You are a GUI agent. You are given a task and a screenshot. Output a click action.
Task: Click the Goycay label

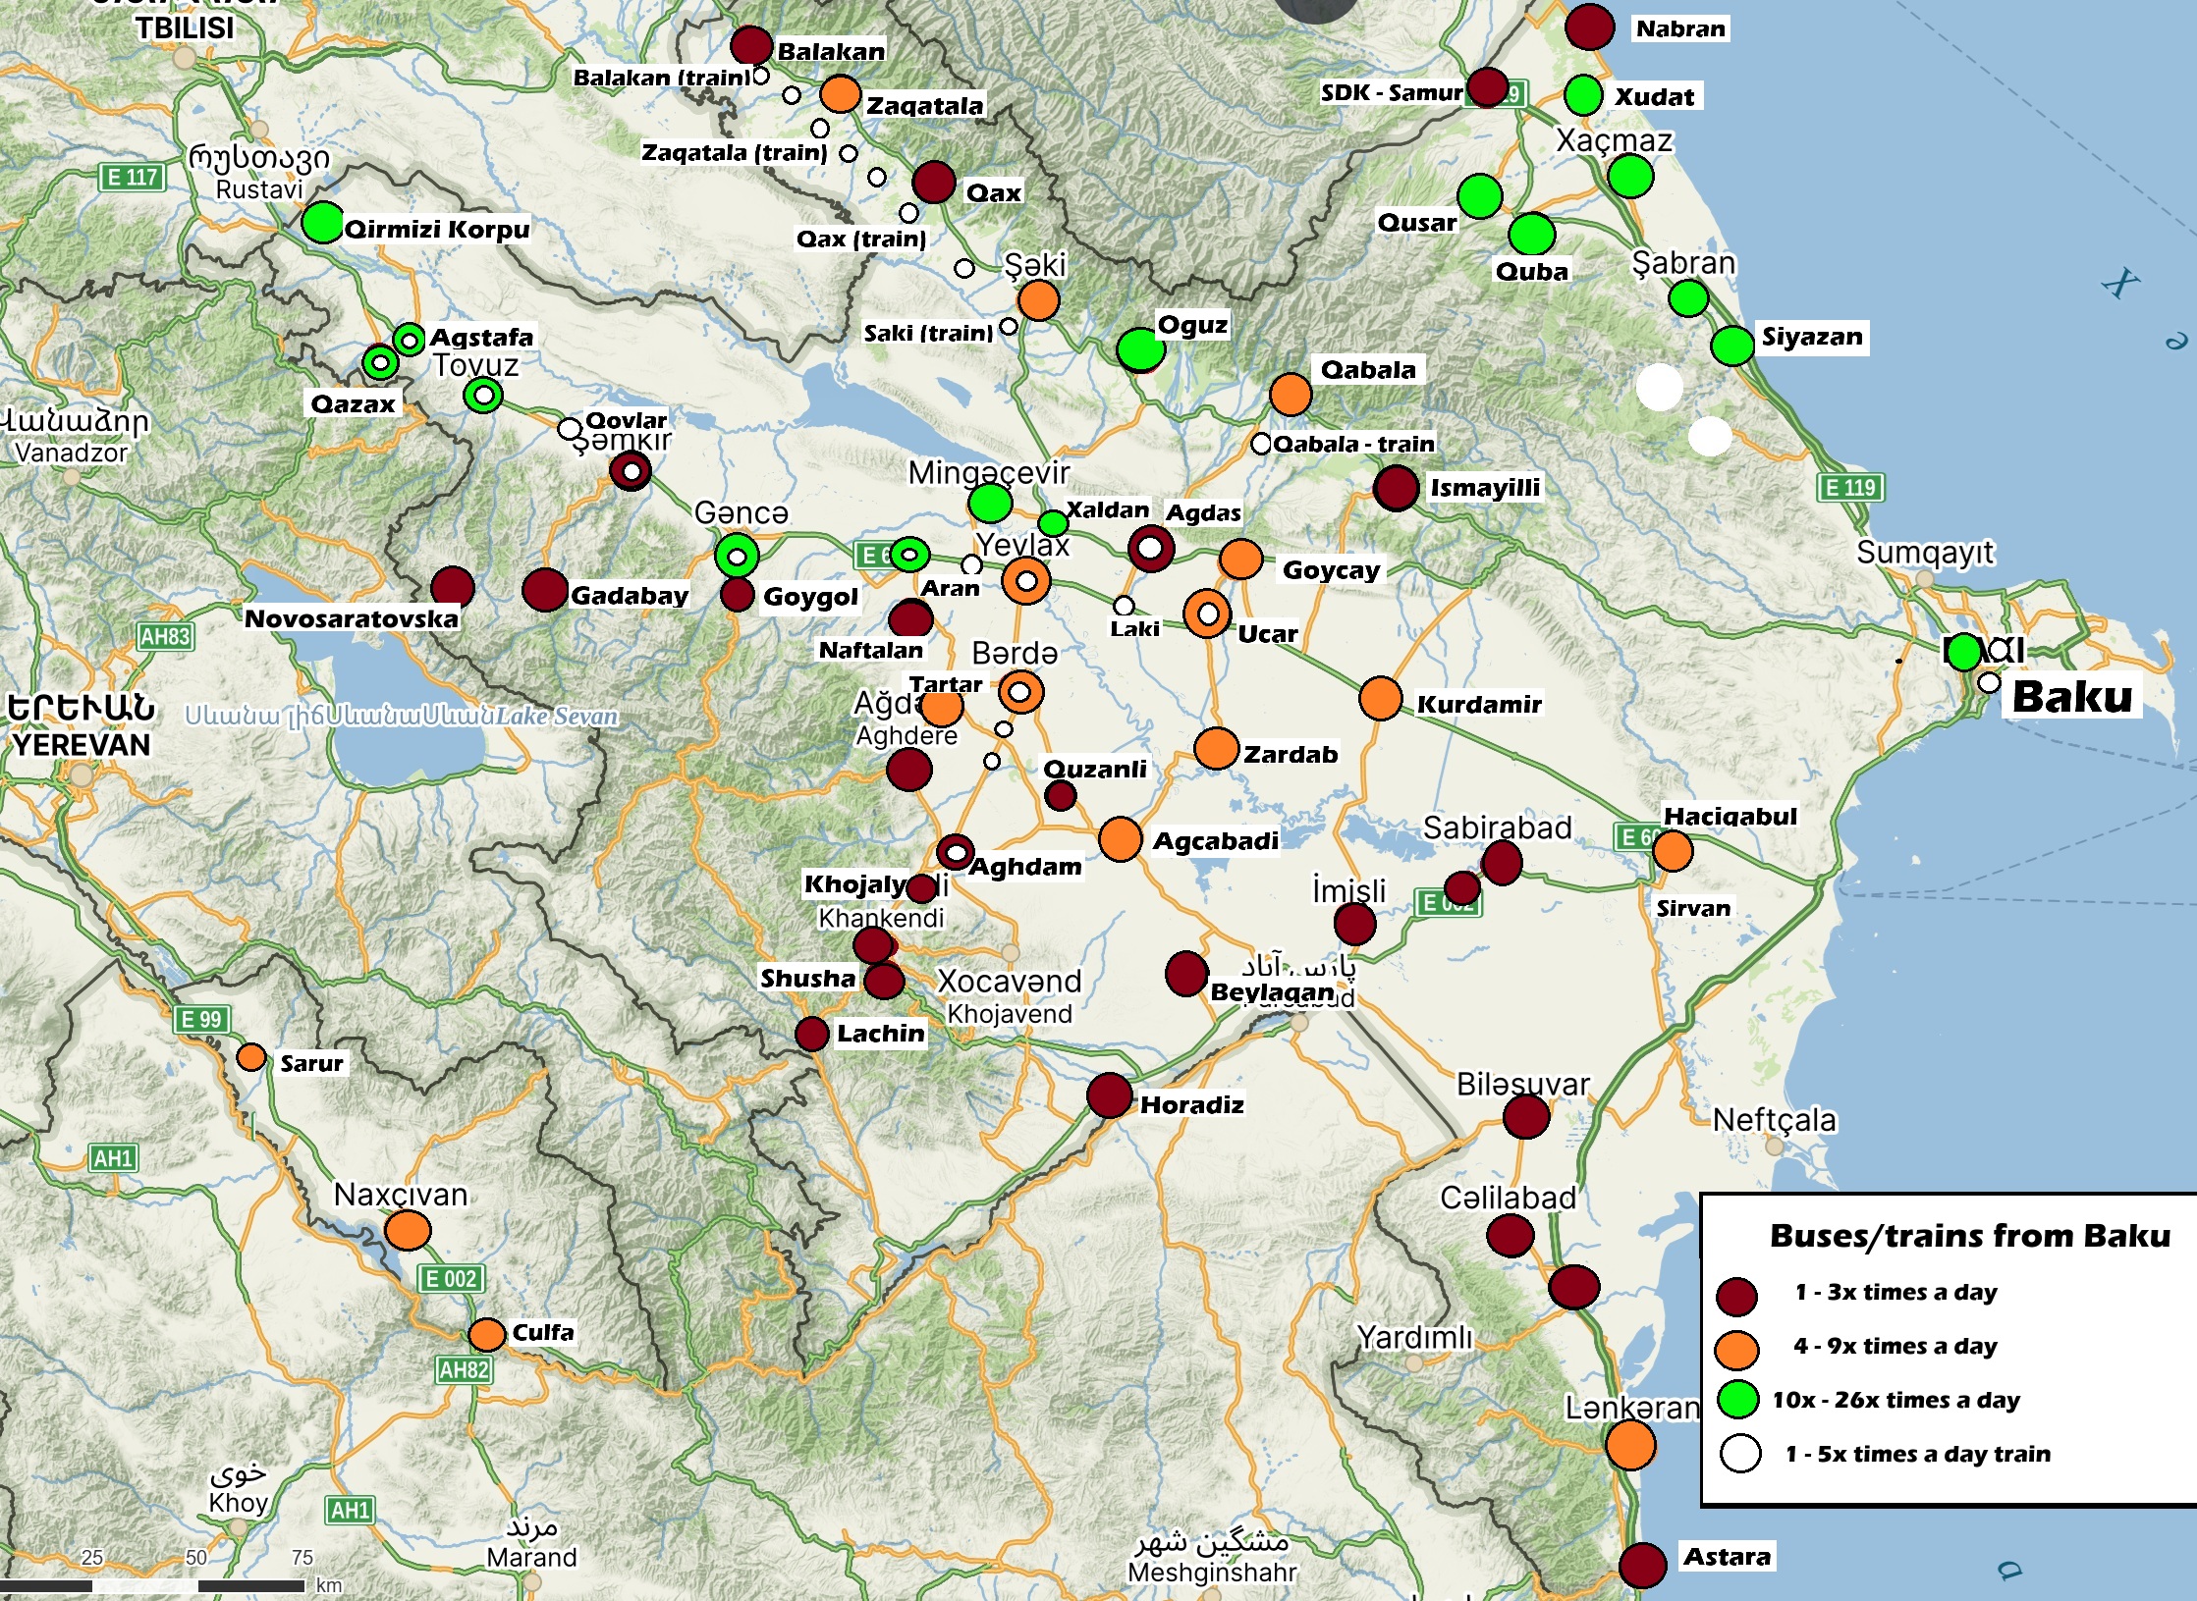[x=1331, y=570]
